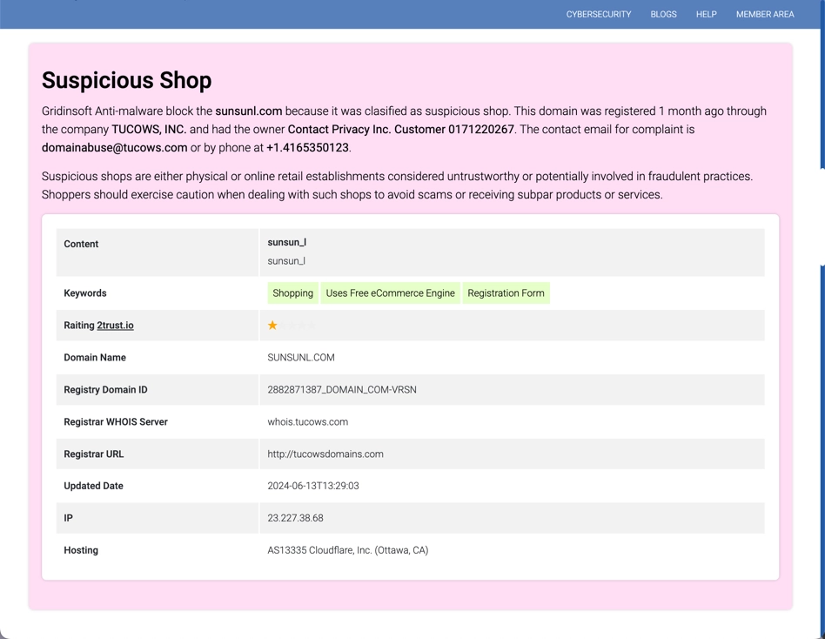Select the fourth rating star
This screenshot has width=825, height=639.
tap(302, 325)
